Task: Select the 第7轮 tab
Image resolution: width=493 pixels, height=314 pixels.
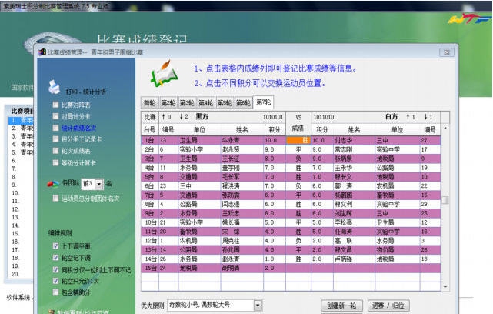Action: (x=263, y=102)
